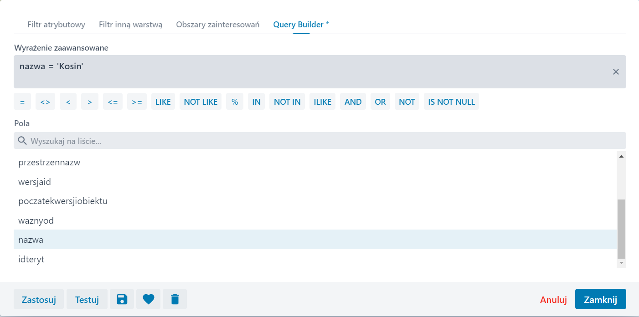Viewport: 639px width, 317px height.
Task: Add the NOT IN operator
Action: click(x=287, y=101)
